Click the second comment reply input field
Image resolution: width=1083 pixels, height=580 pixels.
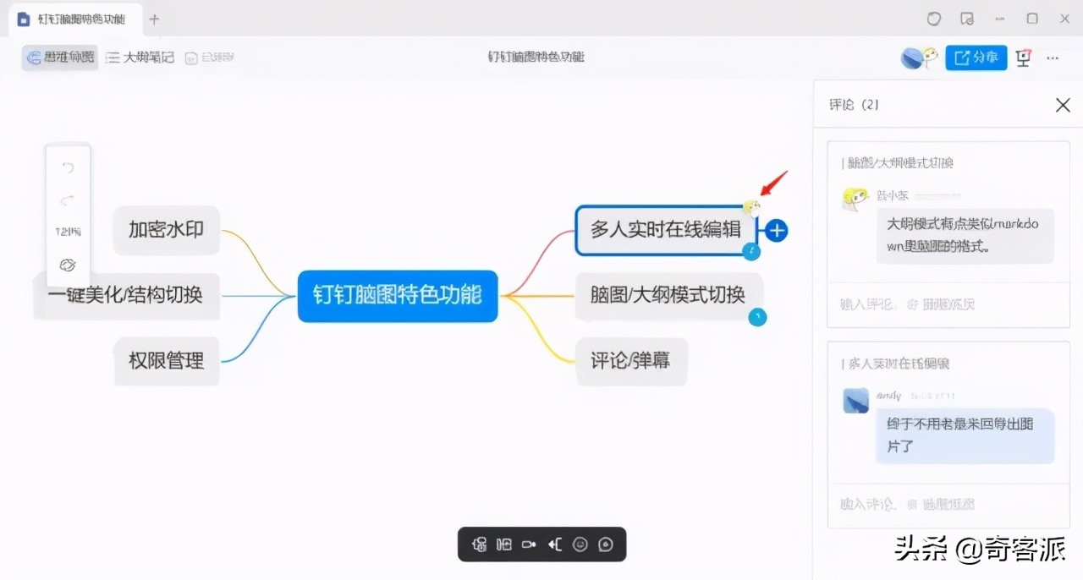coord(948,504)
